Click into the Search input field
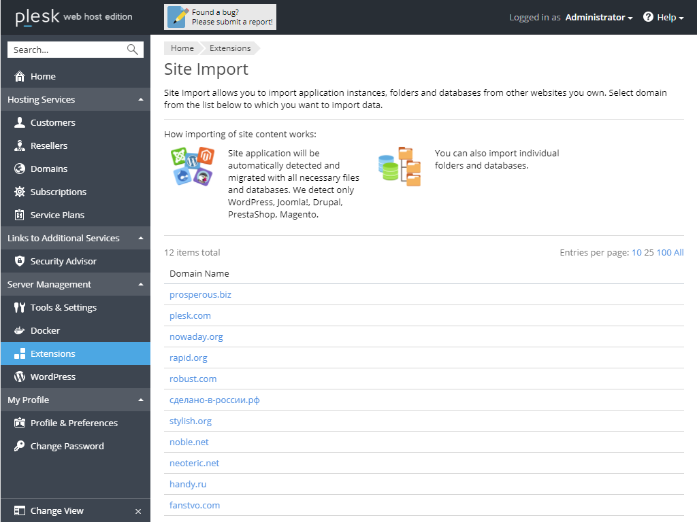The image size is (697, 522). tap(67, 50)
